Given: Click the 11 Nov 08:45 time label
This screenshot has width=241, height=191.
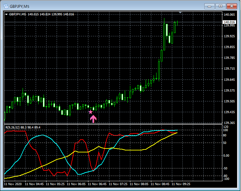Looking at the screenshot, I should pos(160,184).
